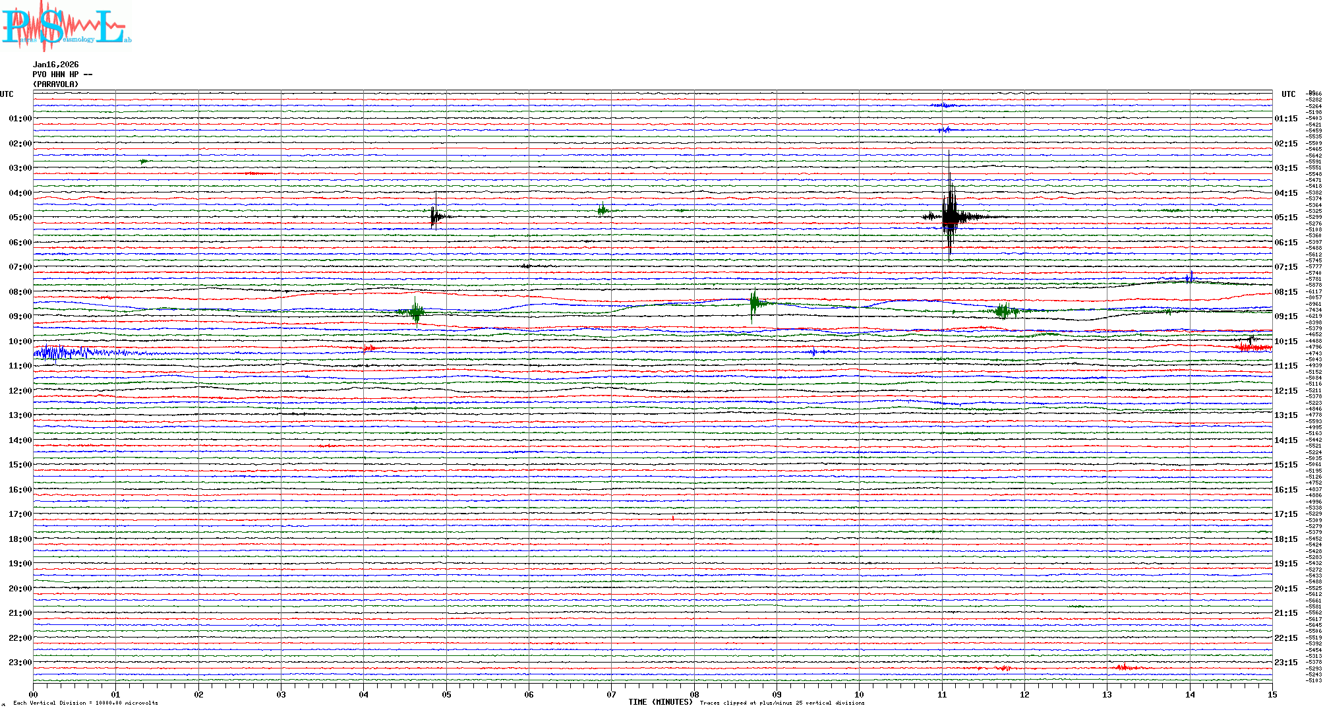
Task: Click the large black seismic event near minute 11
Action: (949, 216)
